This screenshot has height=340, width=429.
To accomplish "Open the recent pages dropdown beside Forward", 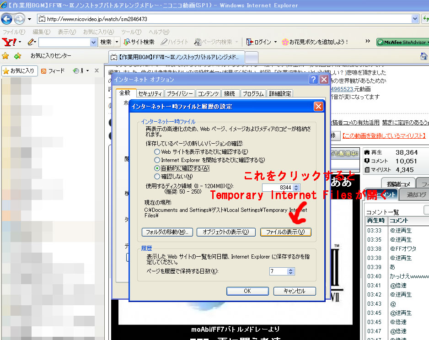I will point(29,19).
